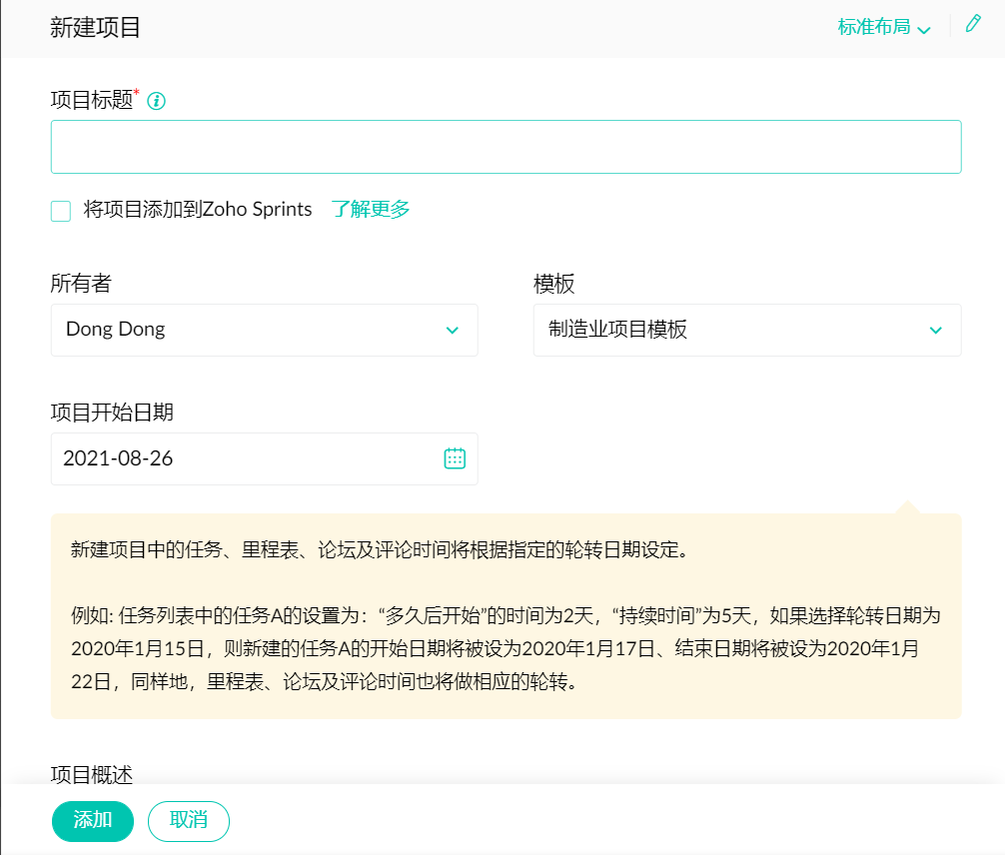Click the yellow rotation date hint box
Image resolution: width=1005 pixels, height=855 pixels.
[505, 616]
